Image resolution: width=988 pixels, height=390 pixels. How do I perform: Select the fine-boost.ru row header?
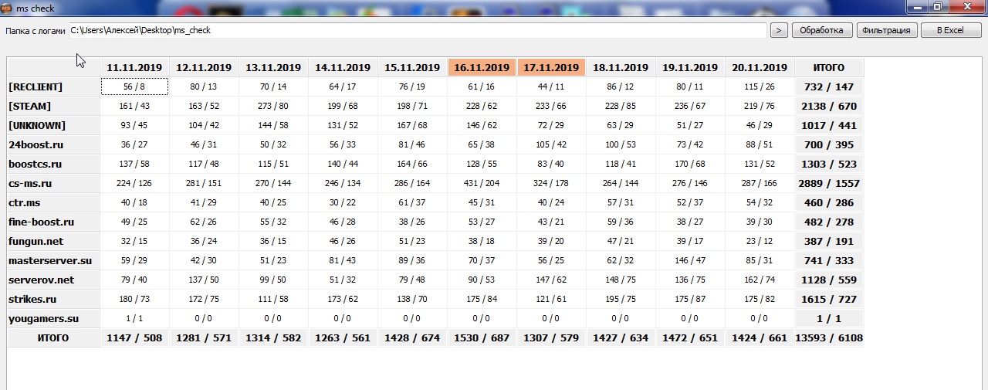[x=53, y=222]
